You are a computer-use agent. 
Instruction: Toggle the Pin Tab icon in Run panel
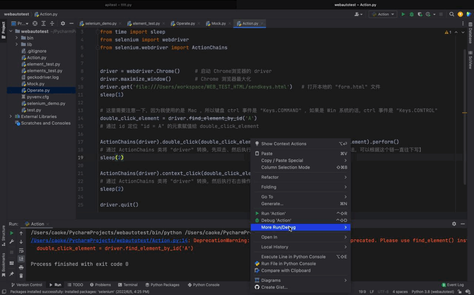click(x=11, y=274)
